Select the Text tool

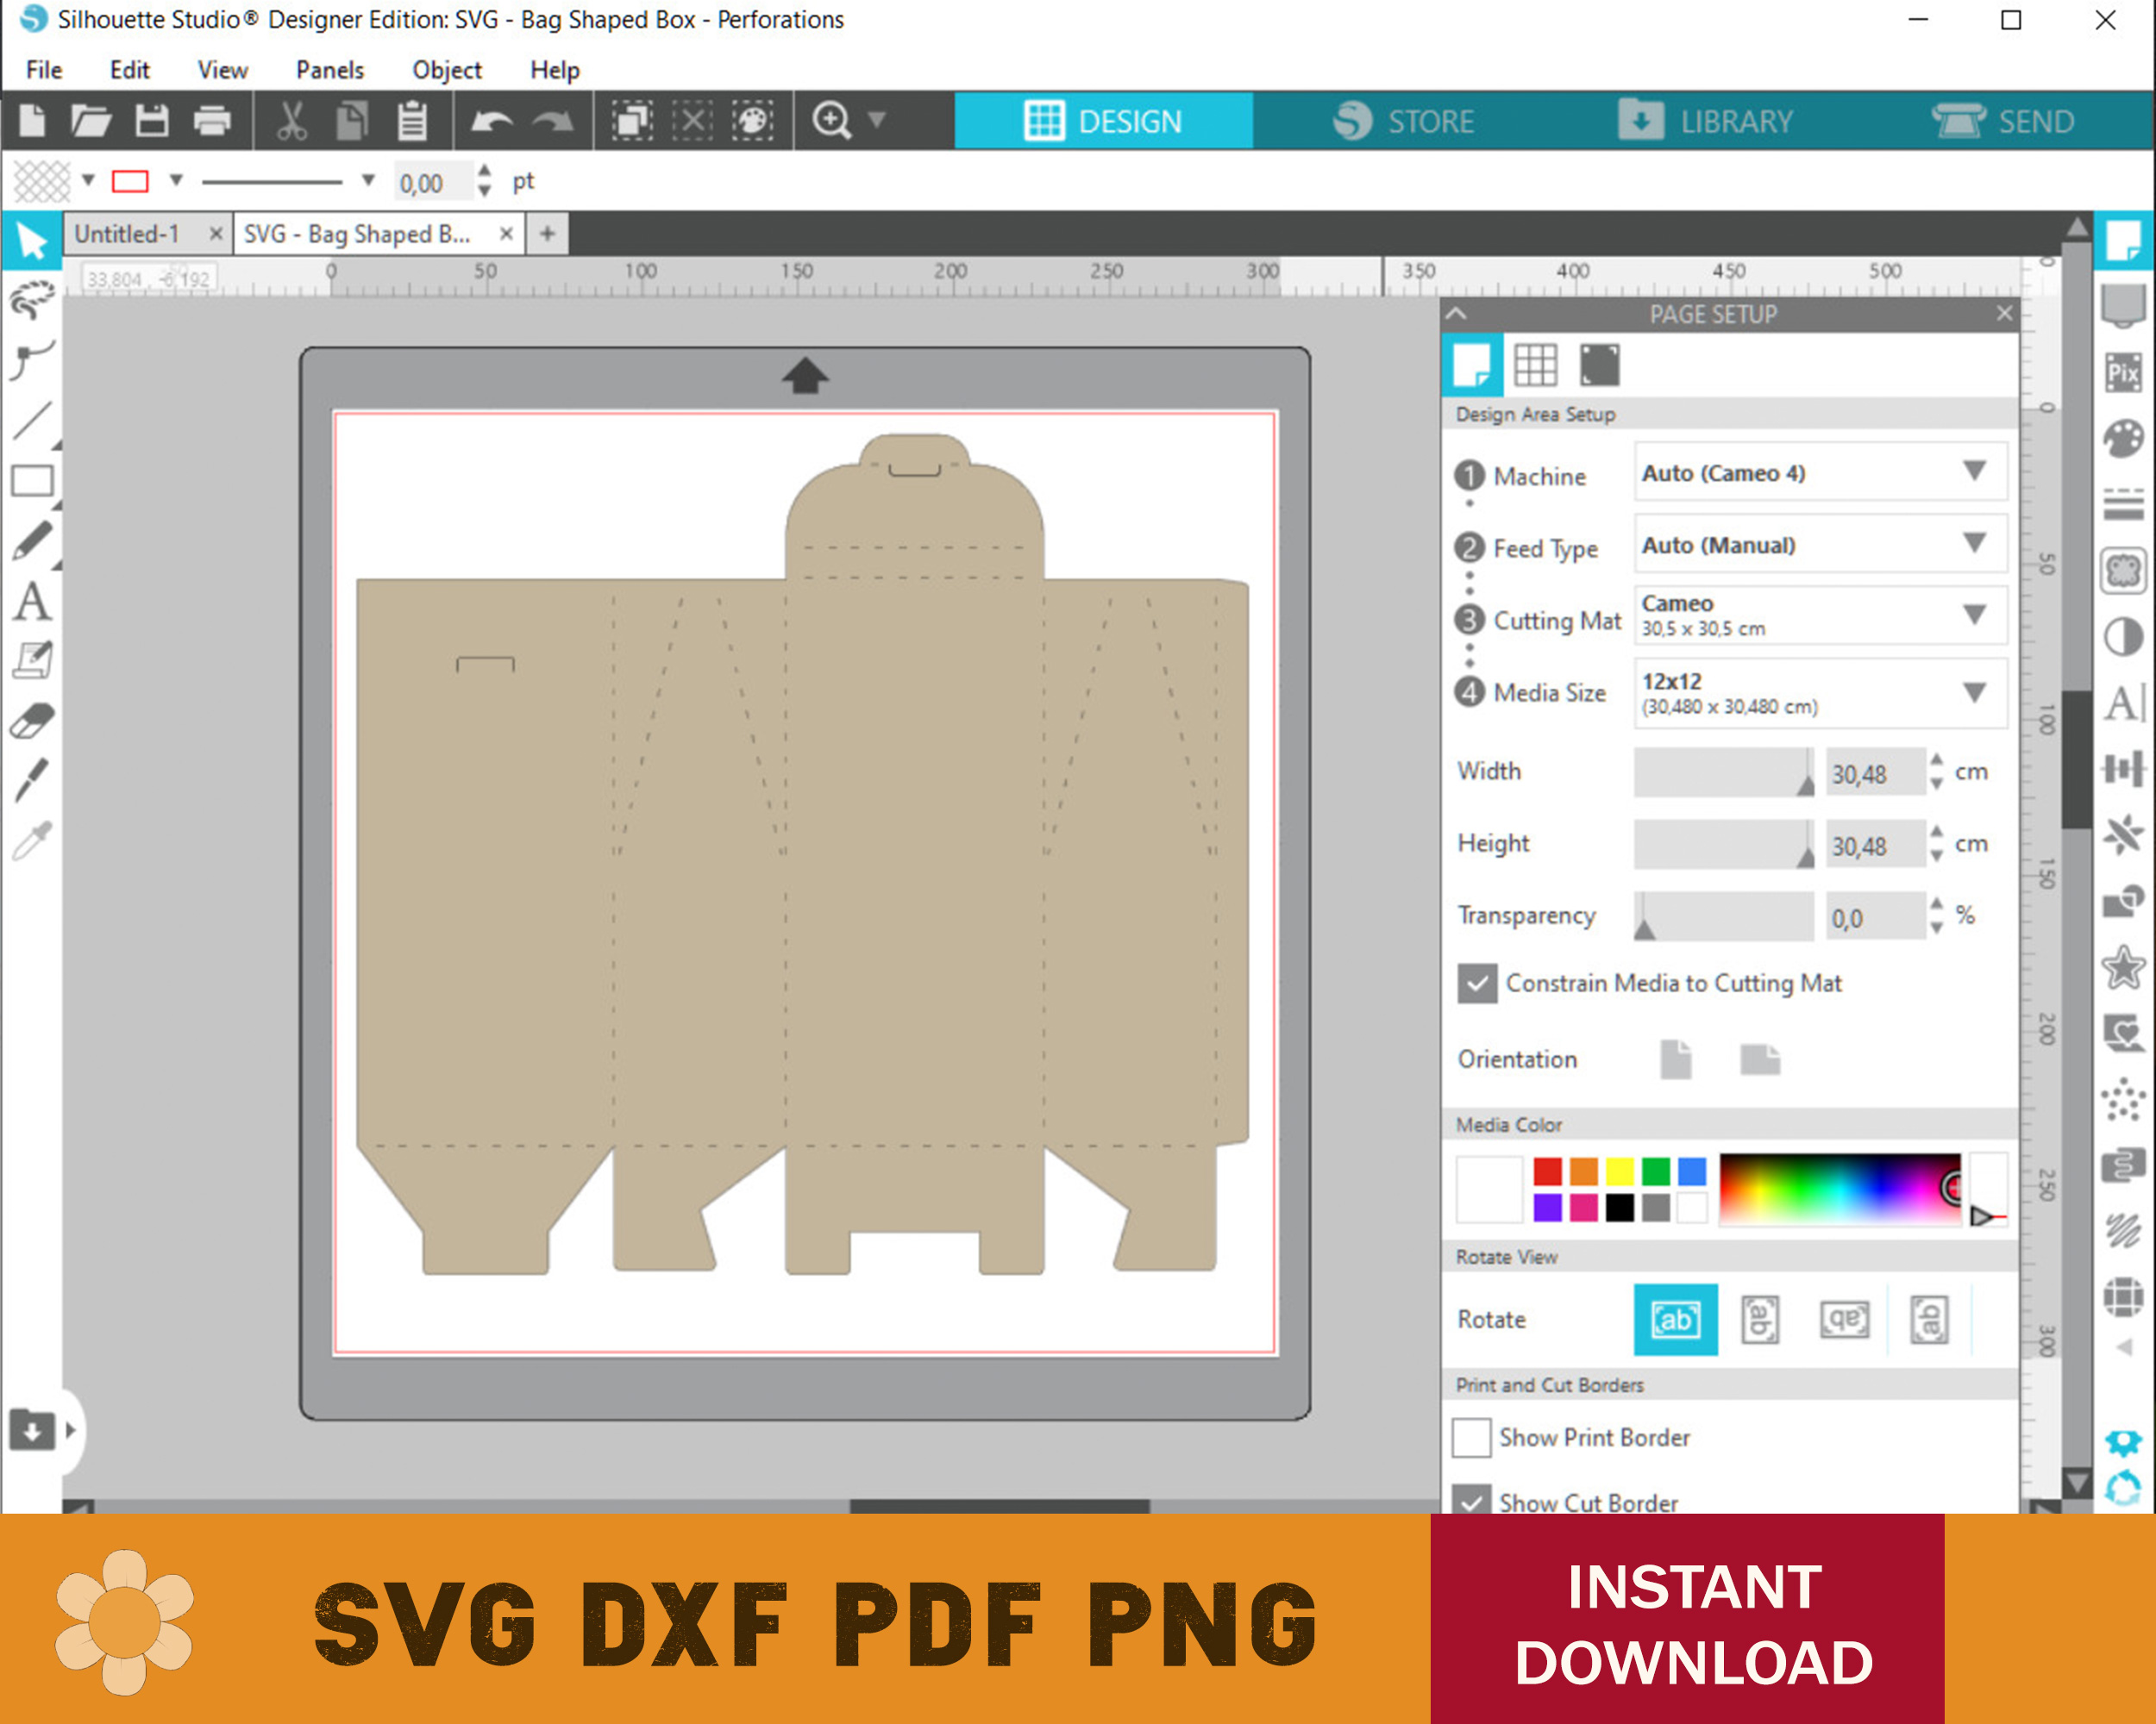[x=32, y=602]
